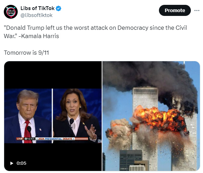The image size is (203, 173).
Task: Open the Libs of TikTok profile avatar
Action: tap(11, 12)
